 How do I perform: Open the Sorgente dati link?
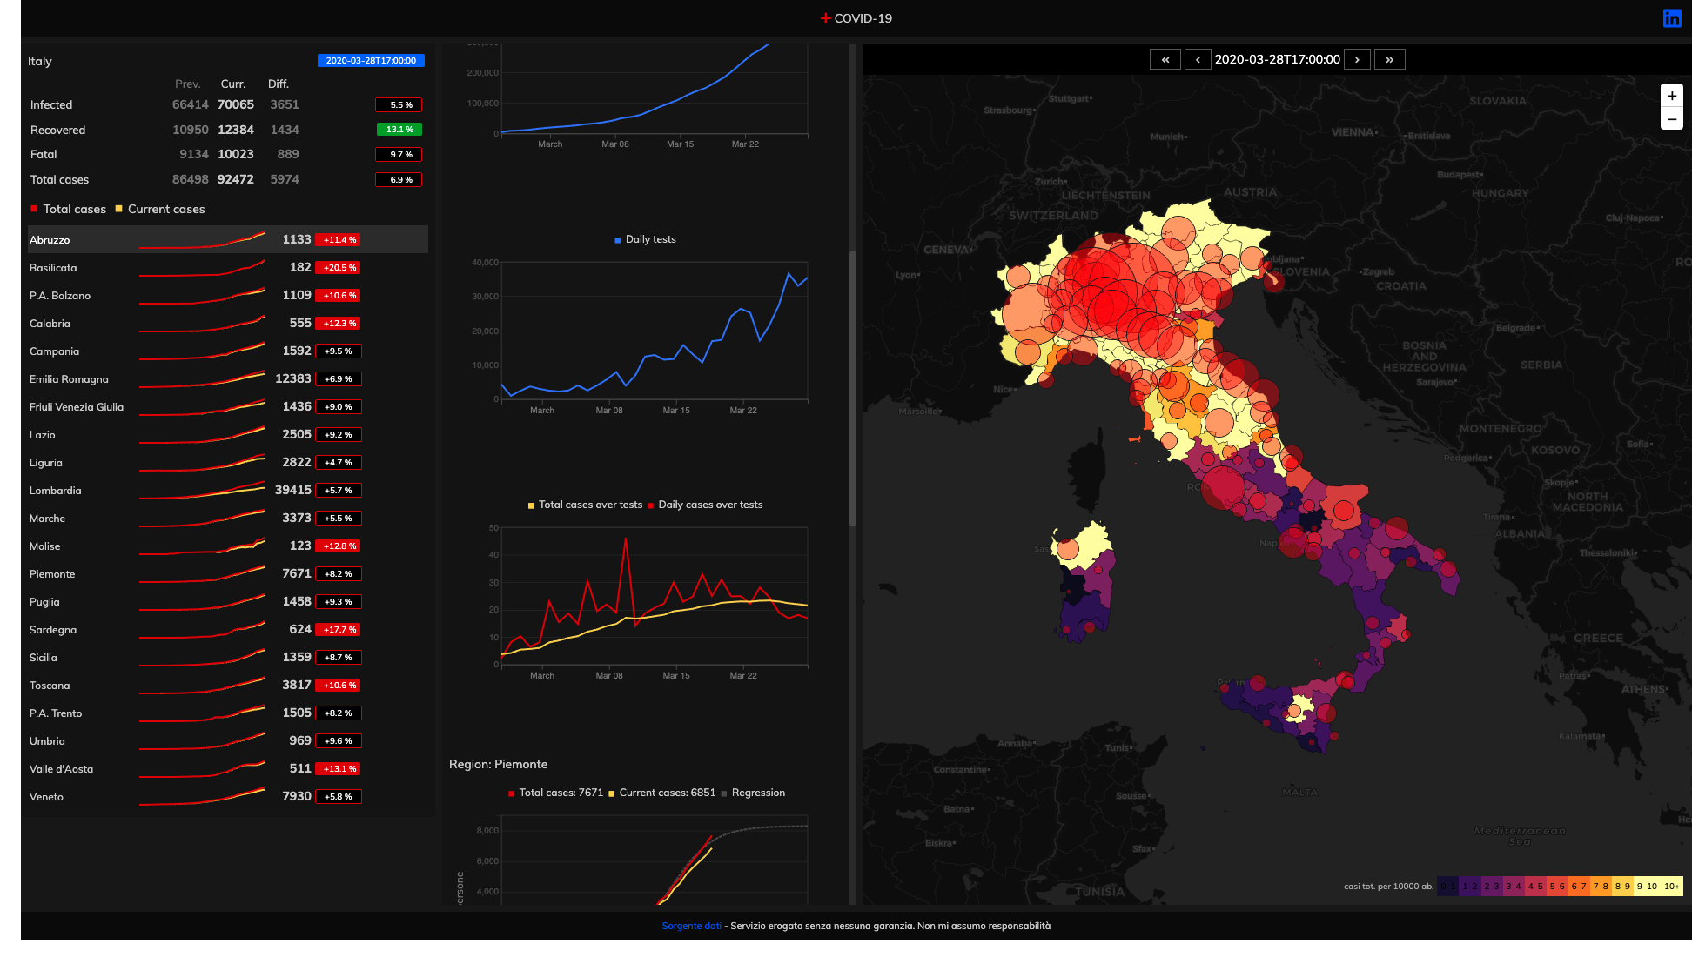691,926
